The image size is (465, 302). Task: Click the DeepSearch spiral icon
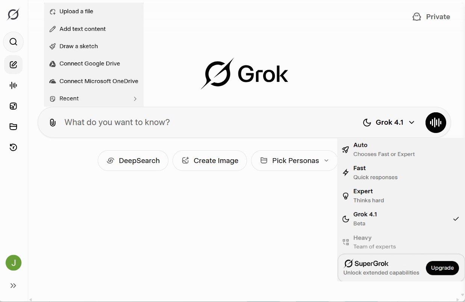(111, 161)
